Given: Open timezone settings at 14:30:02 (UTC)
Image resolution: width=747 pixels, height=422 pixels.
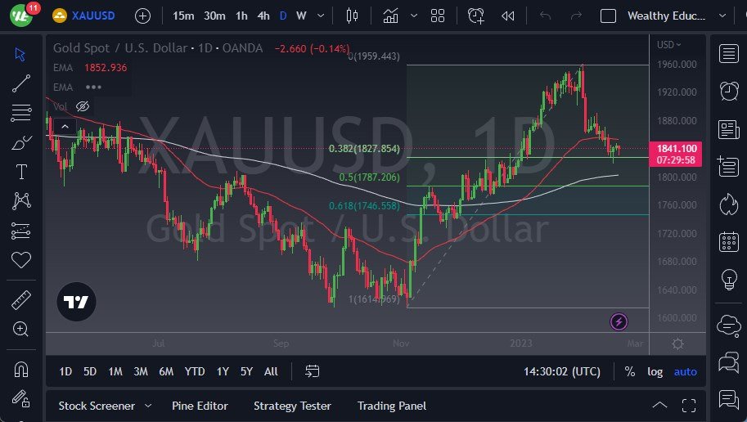Looking at the screenshot, I should coord(562,371).
